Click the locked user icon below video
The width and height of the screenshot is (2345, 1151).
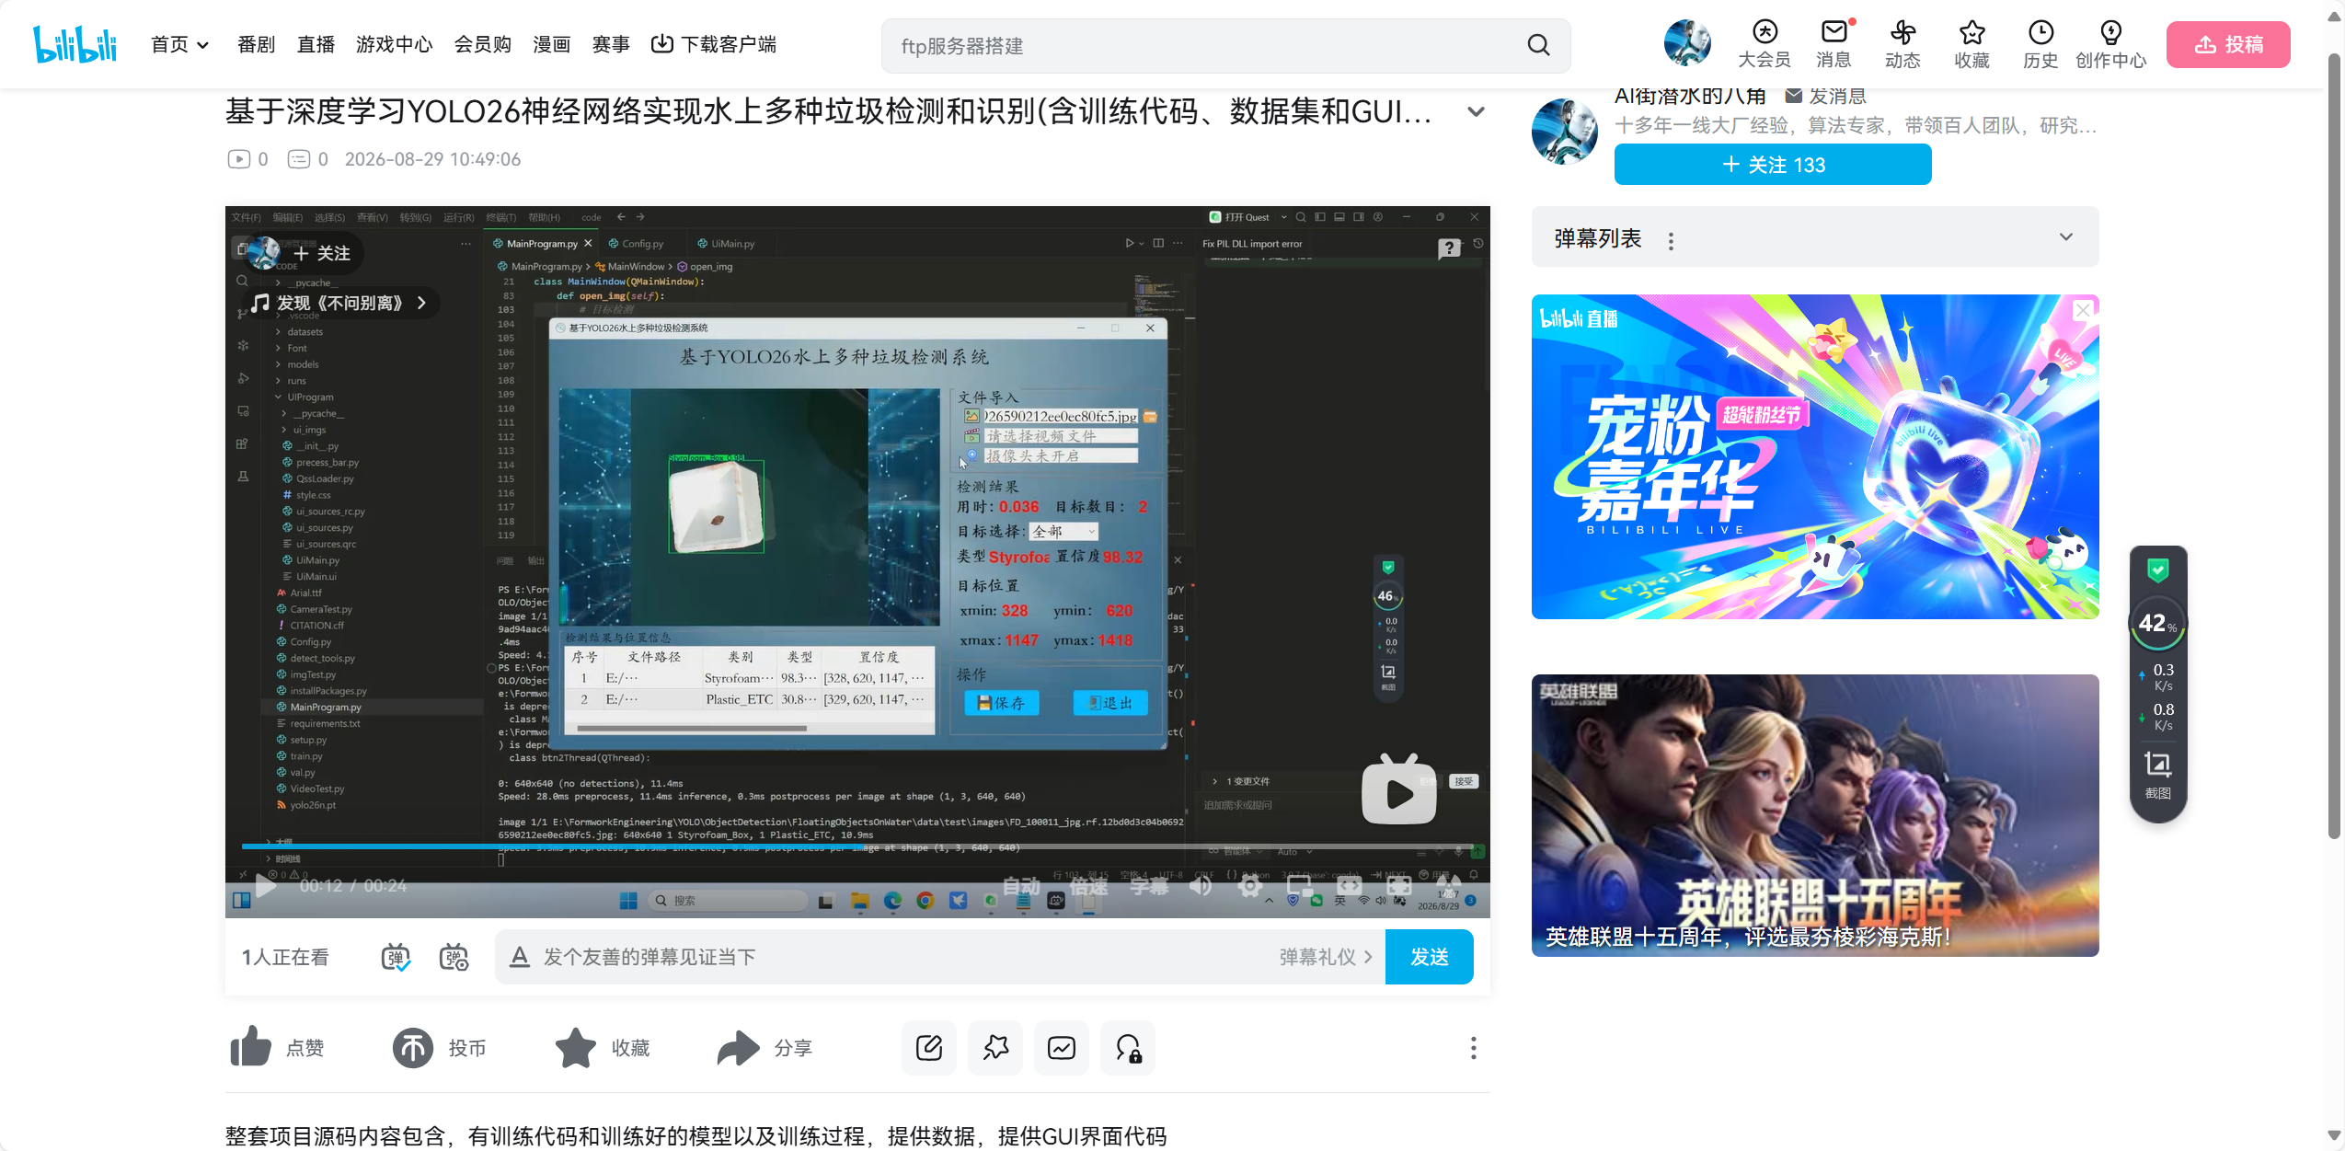tap(1128, 1047)
